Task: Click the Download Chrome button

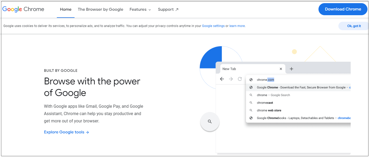Action: [x=343, y=9]
